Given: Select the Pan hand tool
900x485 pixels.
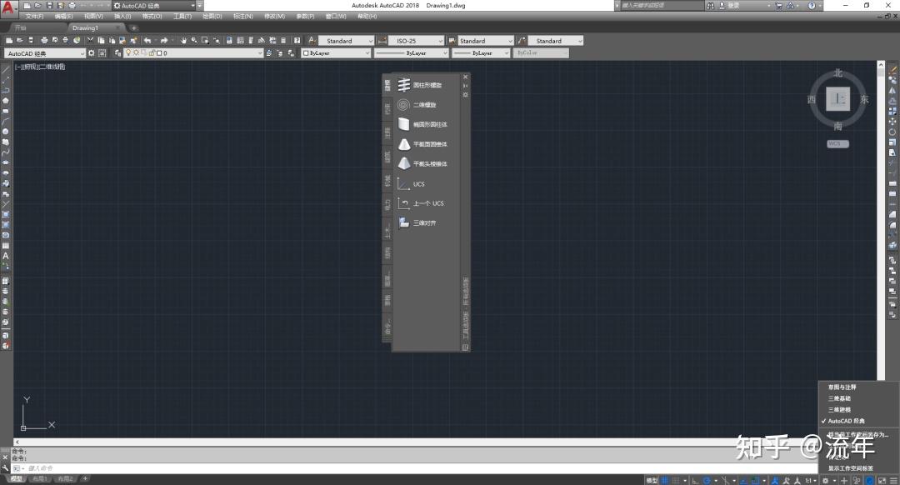Looking at the screenshot, I should (183, 40).
